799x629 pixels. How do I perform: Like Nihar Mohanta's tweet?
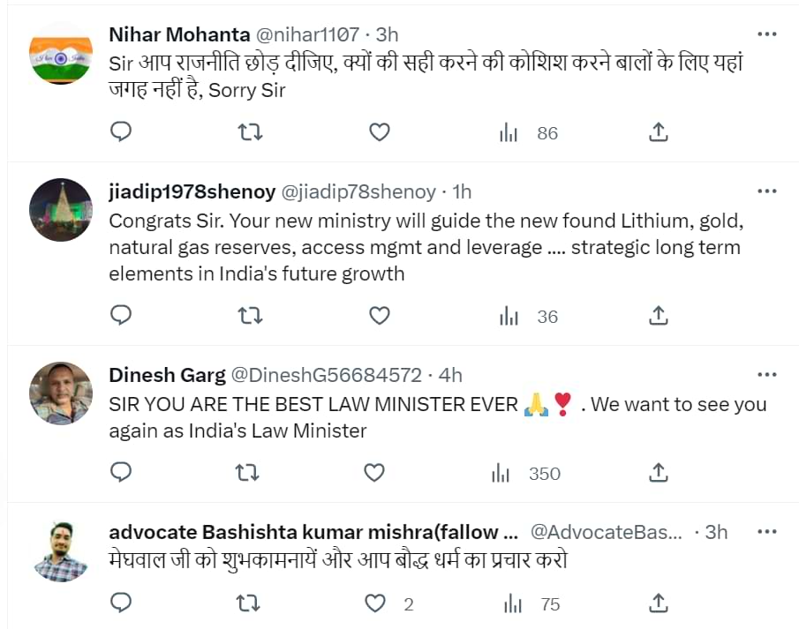[x=379, y=132]
